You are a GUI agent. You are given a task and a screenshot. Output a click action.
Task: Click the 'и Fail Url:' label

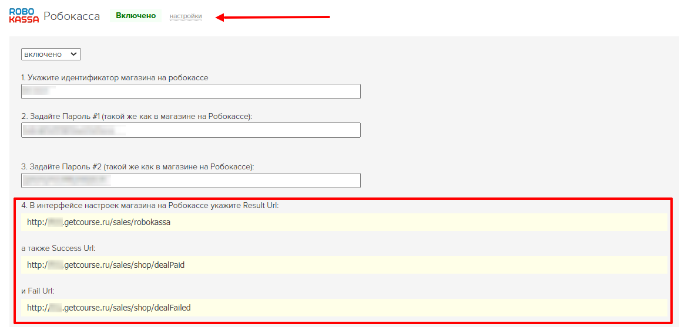[38, 291]
